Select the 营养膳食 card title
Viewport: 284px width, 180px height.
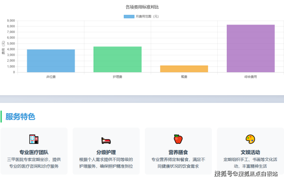178,152
